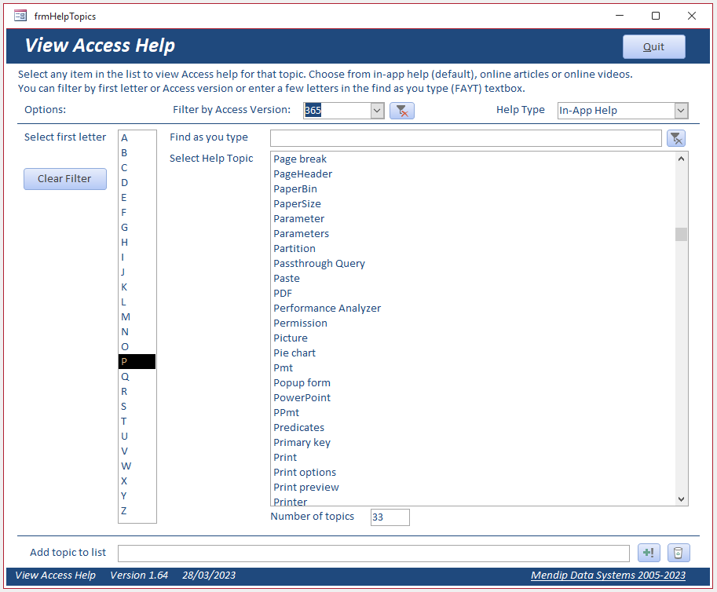
Task: Click the Number of topics box
Action: 390,517
